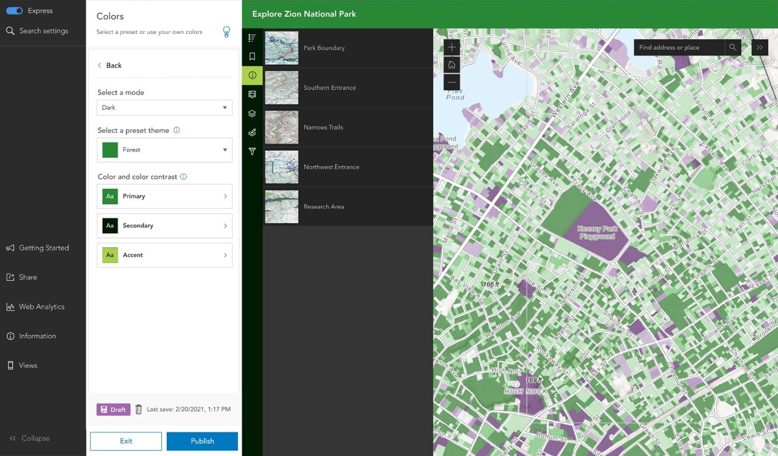Click the green Primary color swatch

coord(110,197)
